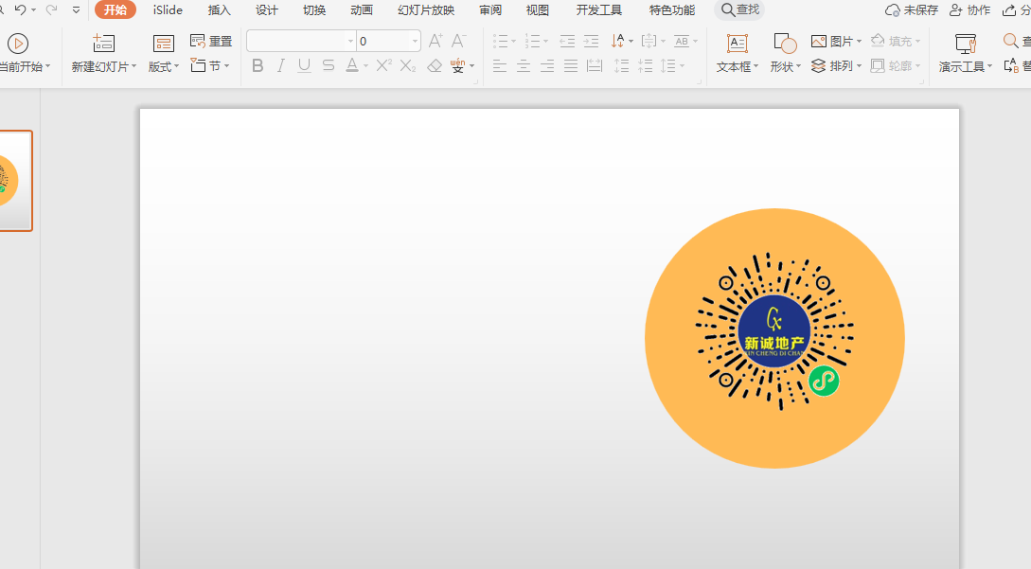
Task: Click the font color A icon
Action: 352,65
